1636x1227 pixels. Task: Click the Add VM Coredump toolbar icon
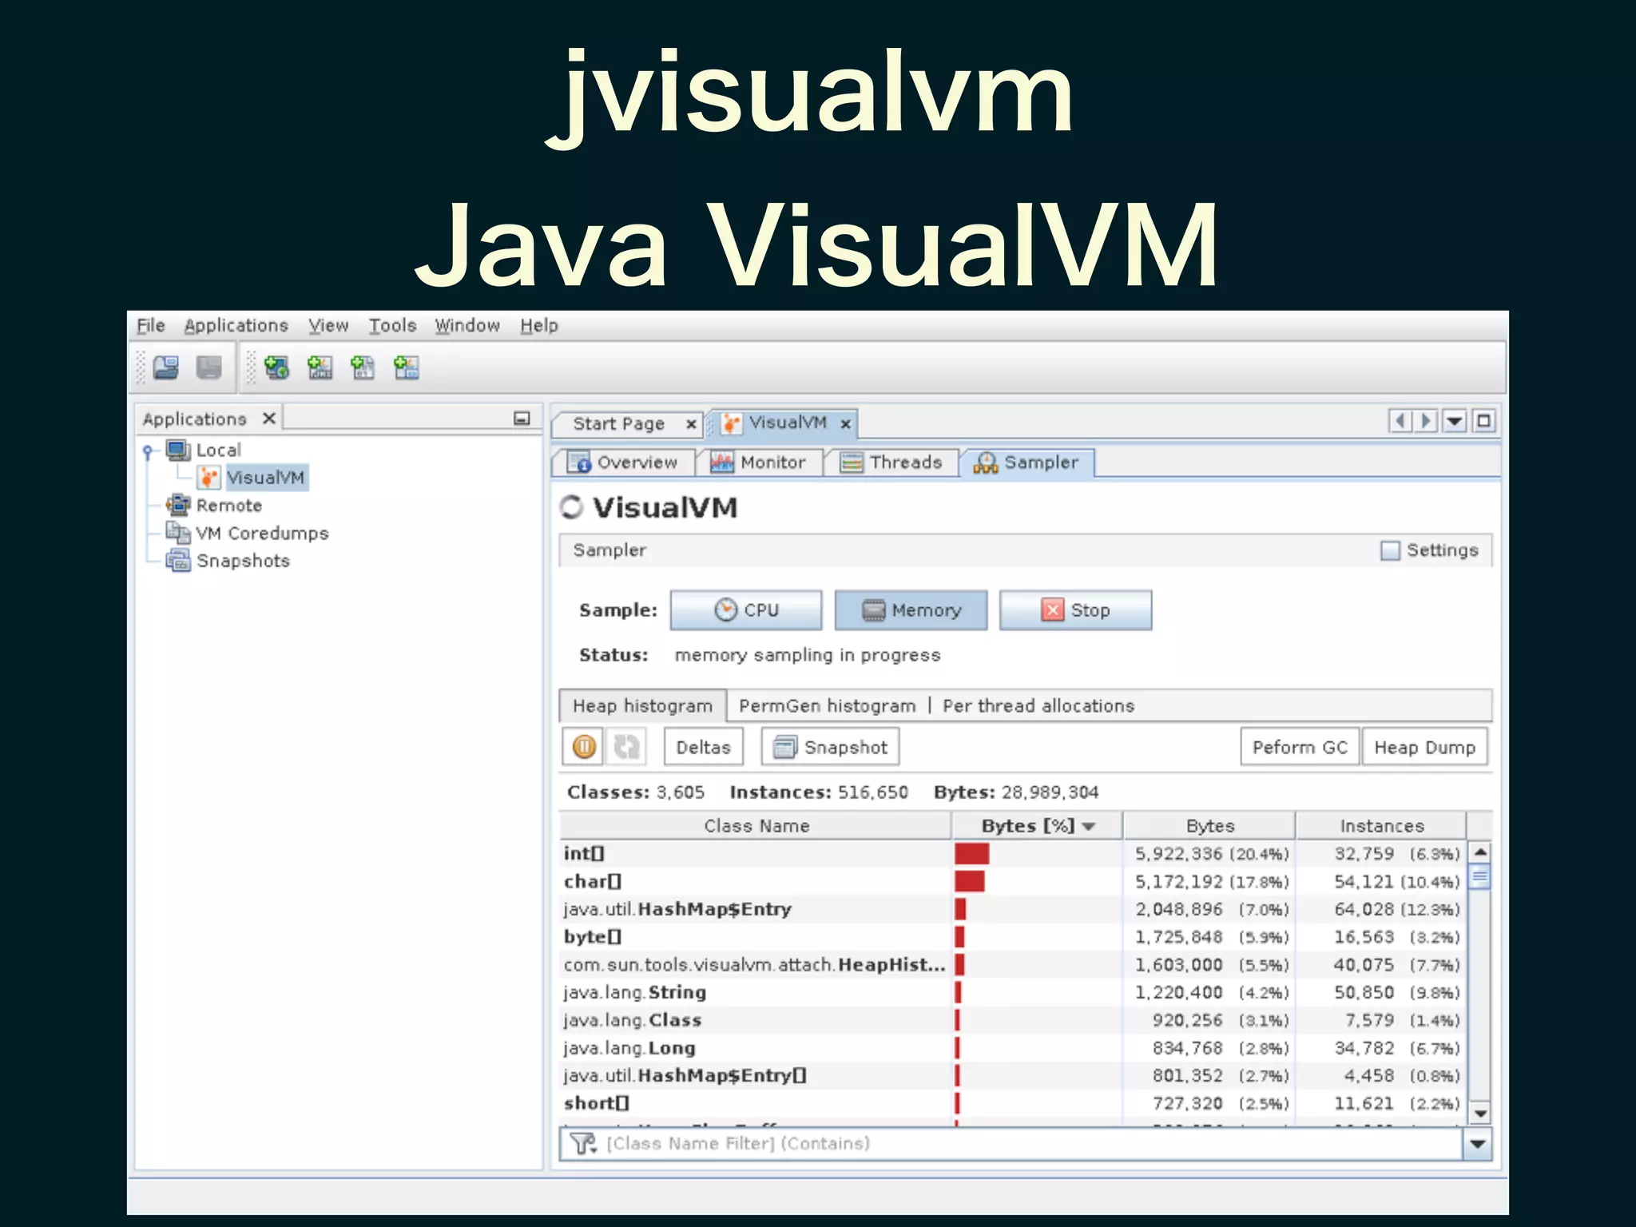click(363, 367)
